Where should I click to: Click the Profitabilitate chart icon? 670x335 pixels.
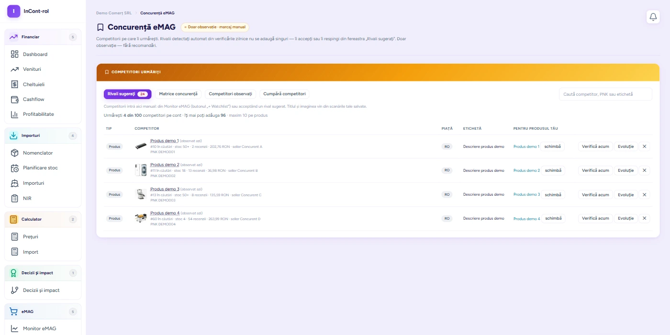click(14, 114)
